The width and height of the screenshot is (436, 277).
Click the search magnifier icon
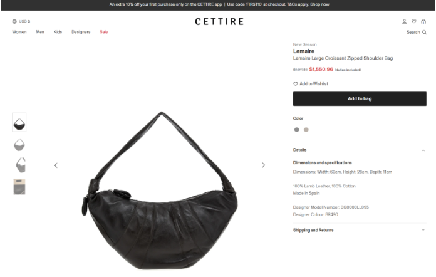coord(424,32)
